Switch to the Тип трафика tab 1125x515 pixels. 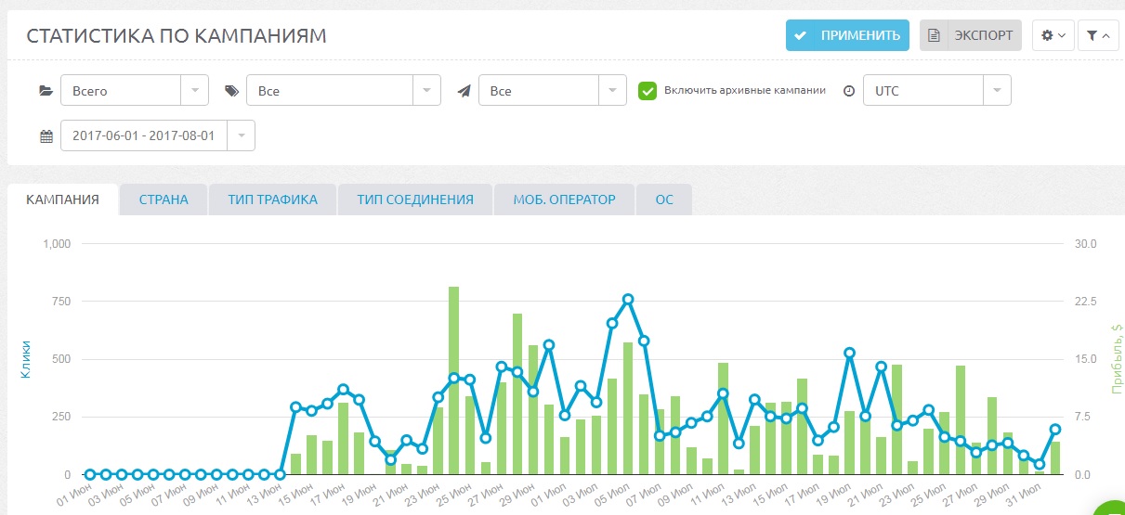pyautogui.click(x=272, y=200)
